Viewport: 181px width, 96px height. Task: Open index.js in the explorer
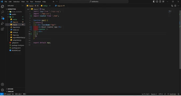click(15, 32)
